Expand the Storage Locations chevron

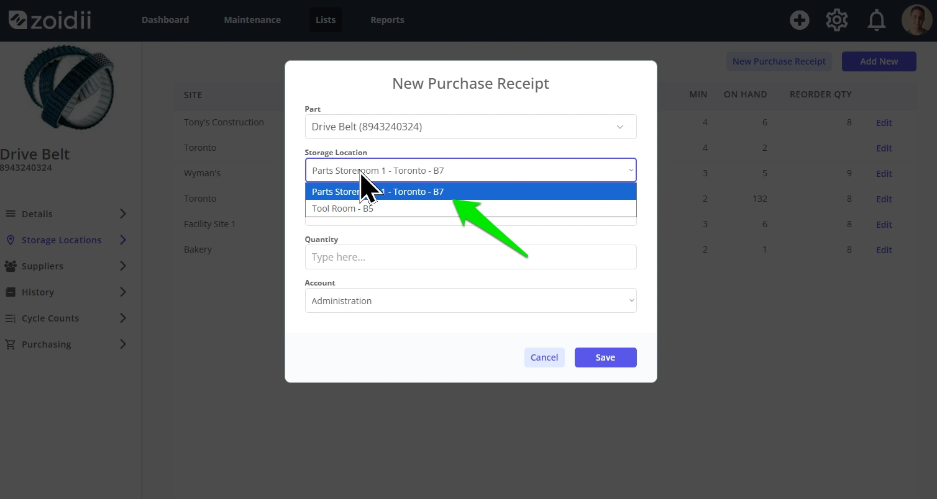pos(123,240)
